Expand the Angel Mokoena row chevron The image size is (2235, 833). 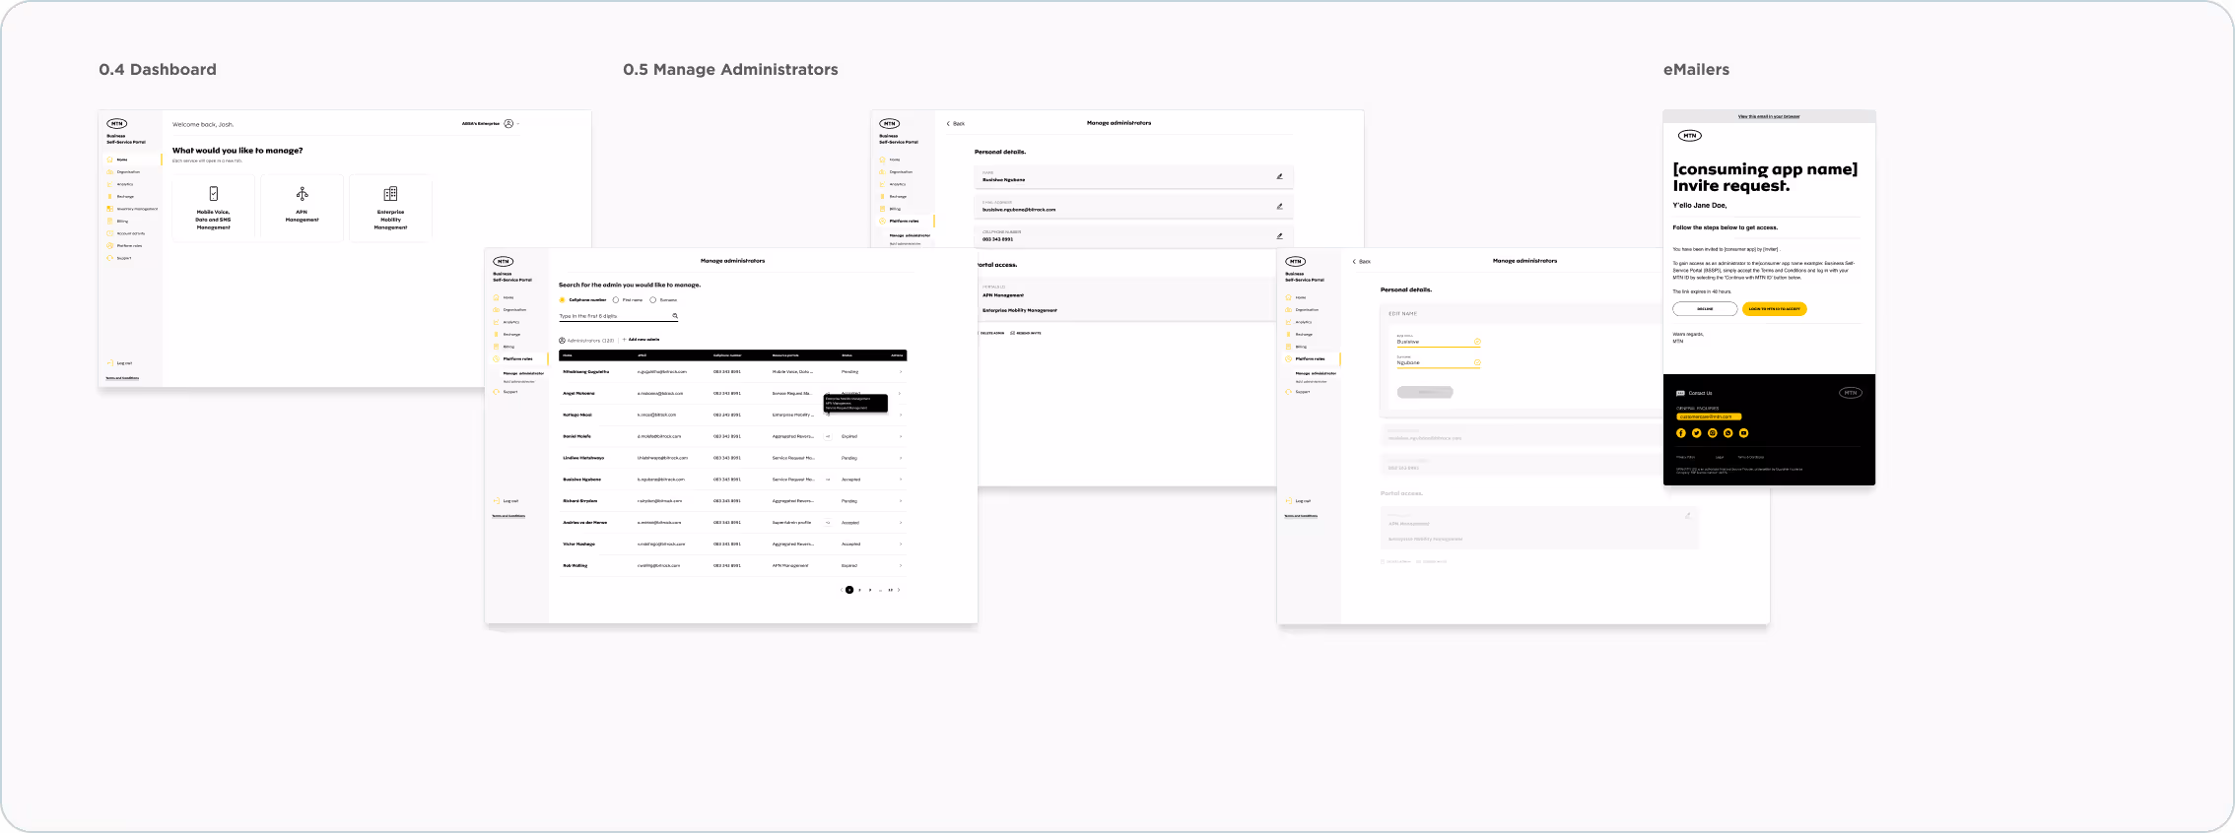(x=901, y=394)
